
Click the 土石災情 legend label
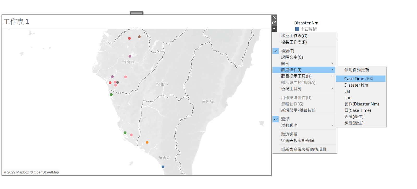click(309, 29)
